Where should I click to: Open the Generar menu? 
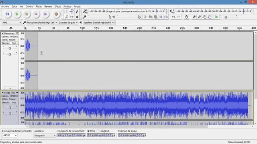pyautogui.click(x=48, y=6)
